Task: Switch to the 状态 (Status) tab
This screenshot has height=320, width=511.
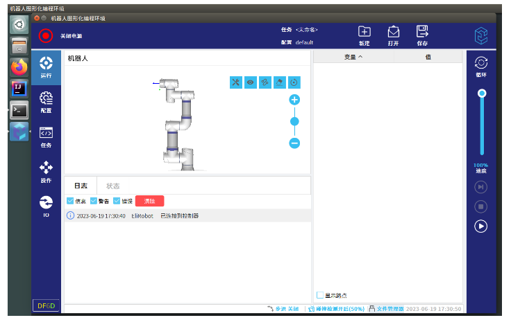Action: coord(112,186)
